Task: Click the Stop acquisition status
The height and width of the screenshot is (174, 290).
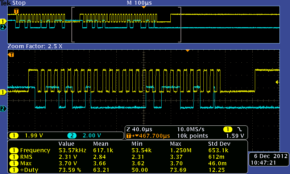Action: coord(19,3)
